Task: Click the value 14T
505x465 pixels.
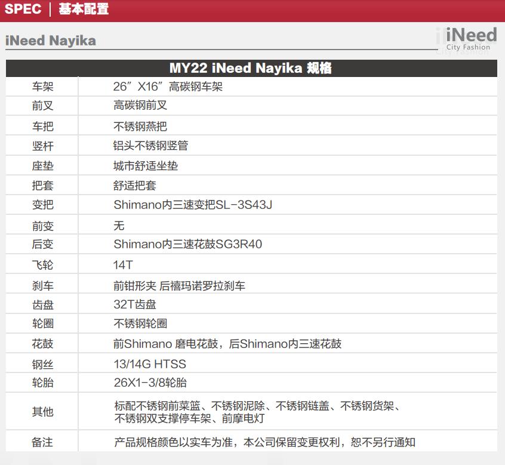Action: pyautogui.click(x=123, y=265)
